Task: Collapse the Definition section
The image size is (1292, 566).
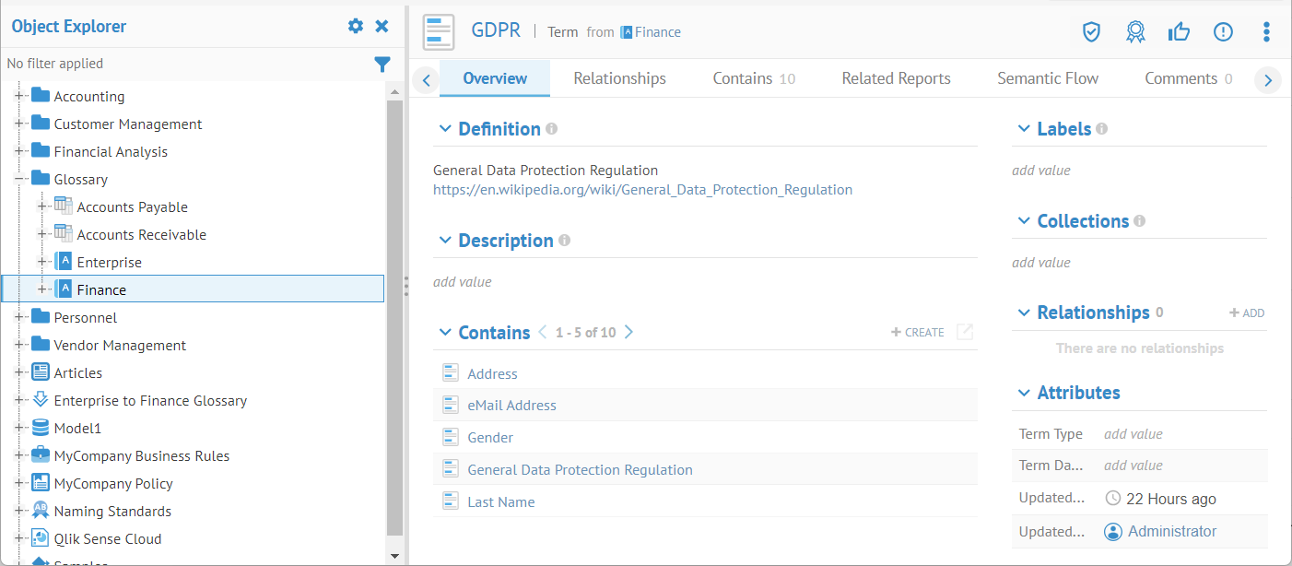Action: click(445, 129)
